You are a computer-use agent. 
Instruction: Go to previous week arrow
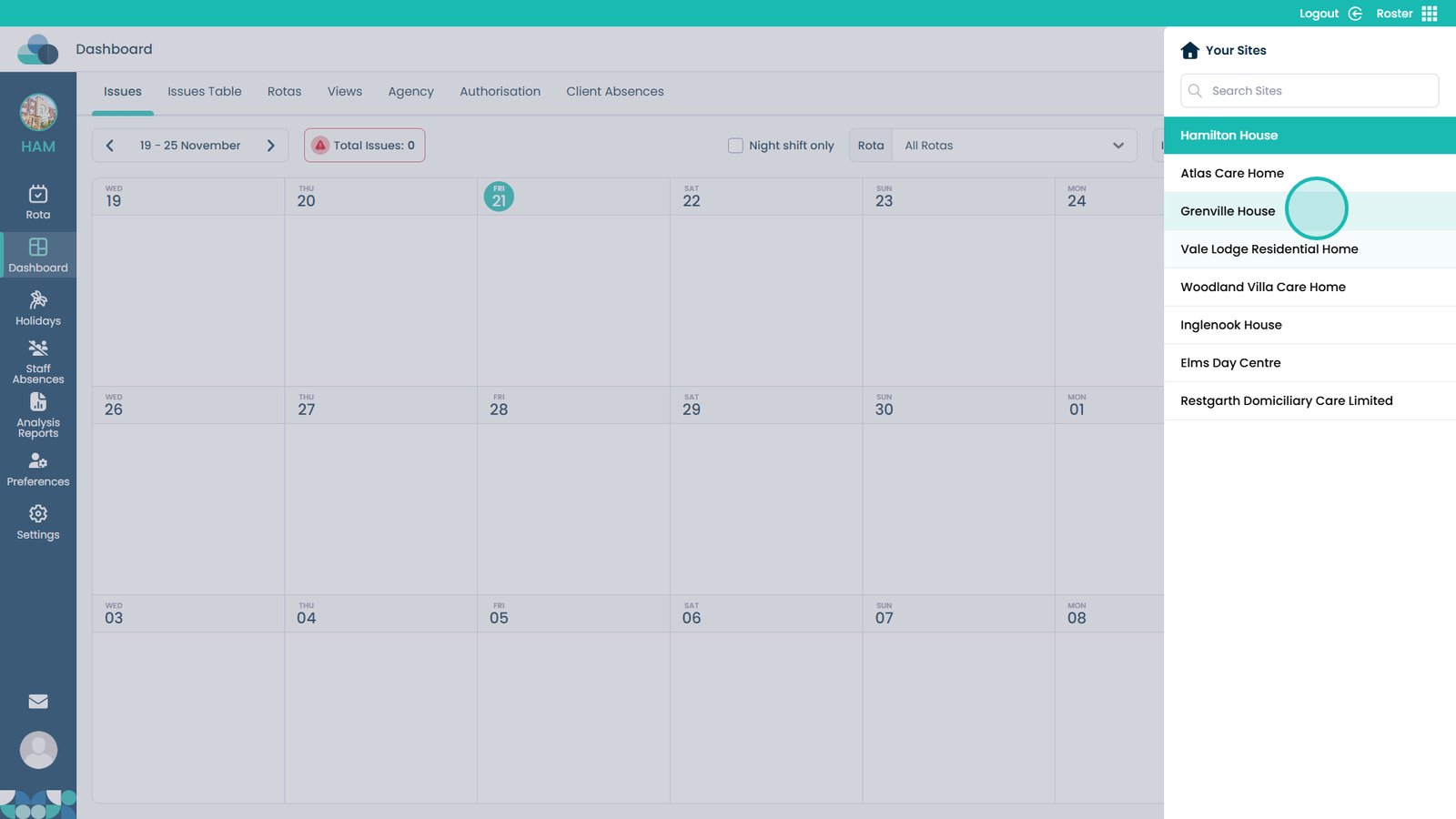pos(110,146)
